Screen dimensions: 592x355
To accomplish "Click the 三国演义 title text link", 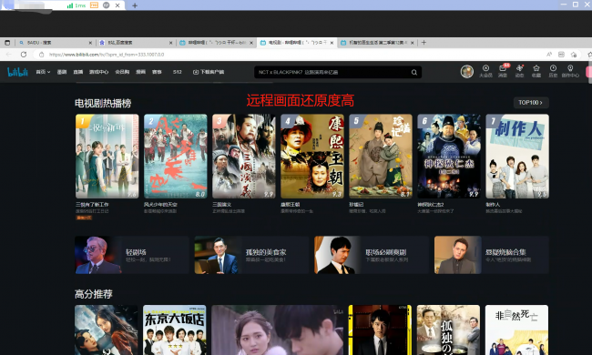I will click(221, 205).
